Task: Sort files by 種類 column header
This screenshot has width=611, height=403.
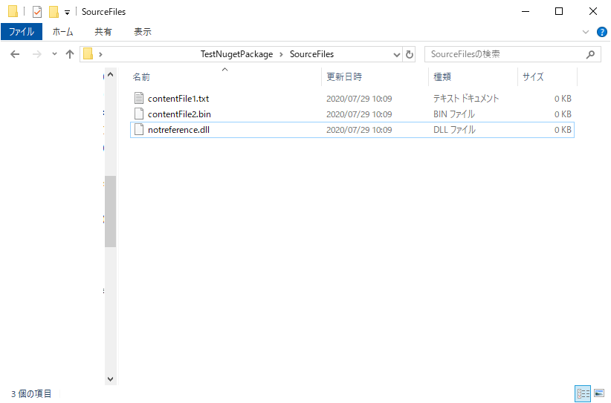Action: click(x=442, y=77)
